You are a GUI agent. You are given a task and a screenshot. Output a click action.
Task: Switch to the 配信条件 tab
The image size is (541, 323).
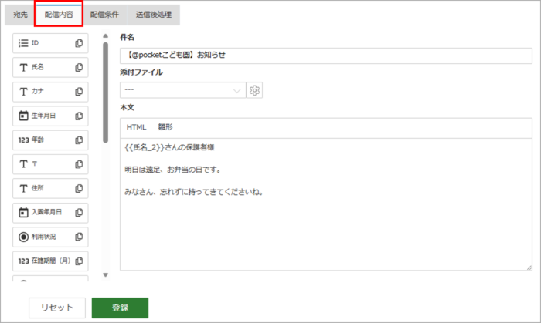(x=104, y=15)
